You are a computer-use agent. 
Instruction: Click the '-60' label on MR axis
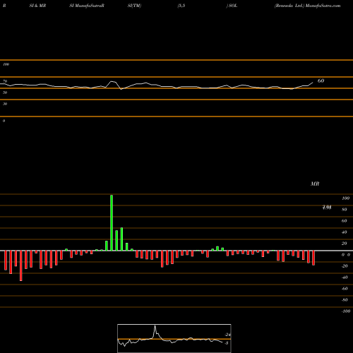(x=345, y=289)
